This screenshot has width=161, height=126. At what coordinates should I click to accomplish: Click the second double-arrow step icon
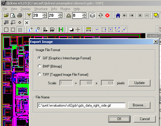(52, 30)
